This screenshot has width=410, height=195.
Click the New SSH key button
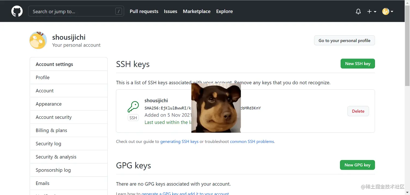pos(358,64)
